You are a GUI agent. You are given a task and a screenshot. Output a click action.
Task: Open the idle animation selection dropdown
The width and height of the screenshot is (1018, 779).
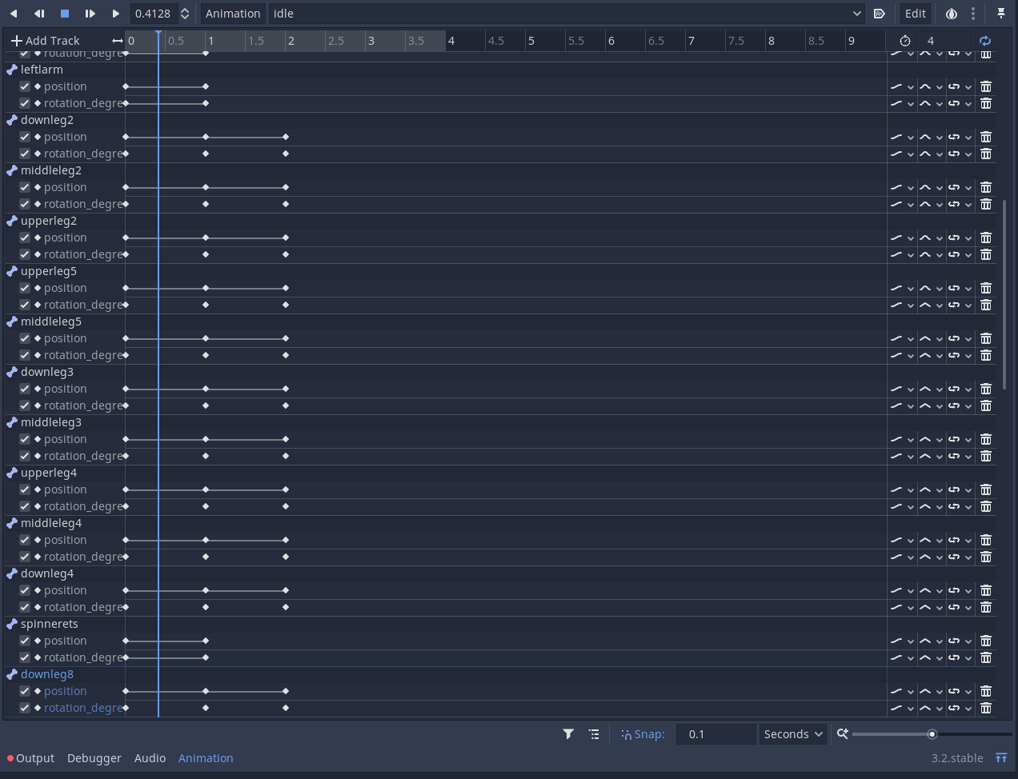coord(856,13)
